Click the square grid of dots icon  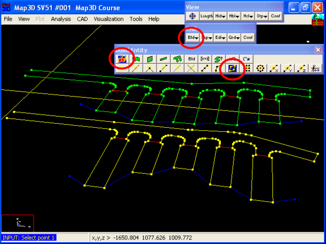click(247, 68)
